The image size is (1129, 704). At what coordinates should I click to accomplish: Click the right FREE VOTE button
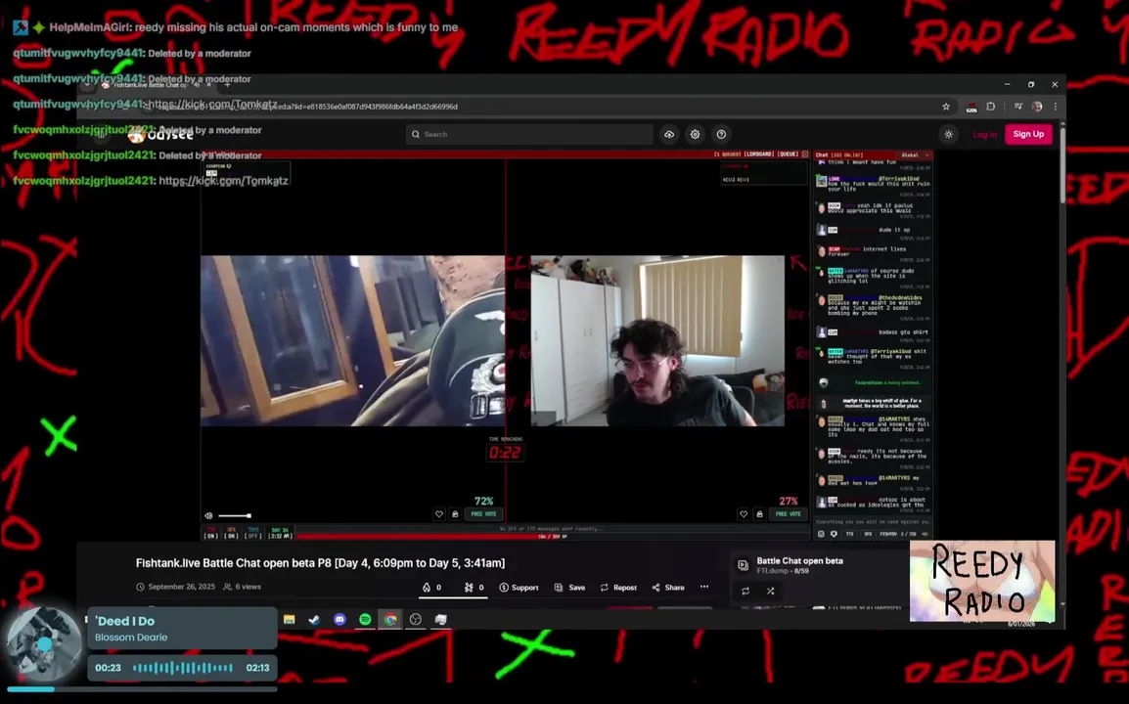(x=788, y=514)
